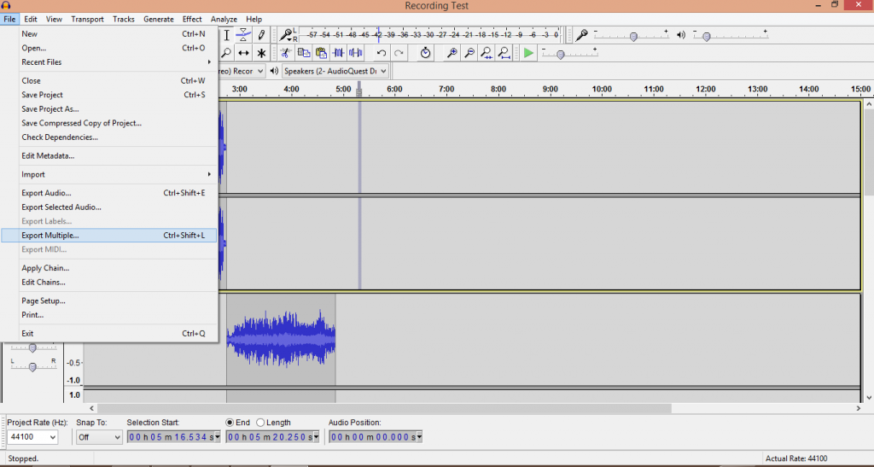Click the Copy icon
874x467 pixels.
coord(303,53)
